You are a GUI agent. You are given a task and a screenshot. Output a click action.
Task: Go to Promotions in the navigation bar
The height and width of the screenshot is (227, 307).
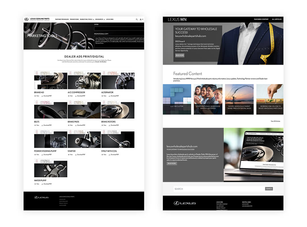coord(74,20)
